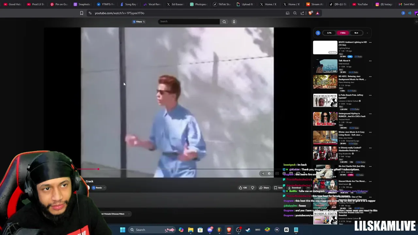Screen dimensions: 418x235
Task: Open the Palm Beach Pete video thumbnail
Action: (325, 101)
